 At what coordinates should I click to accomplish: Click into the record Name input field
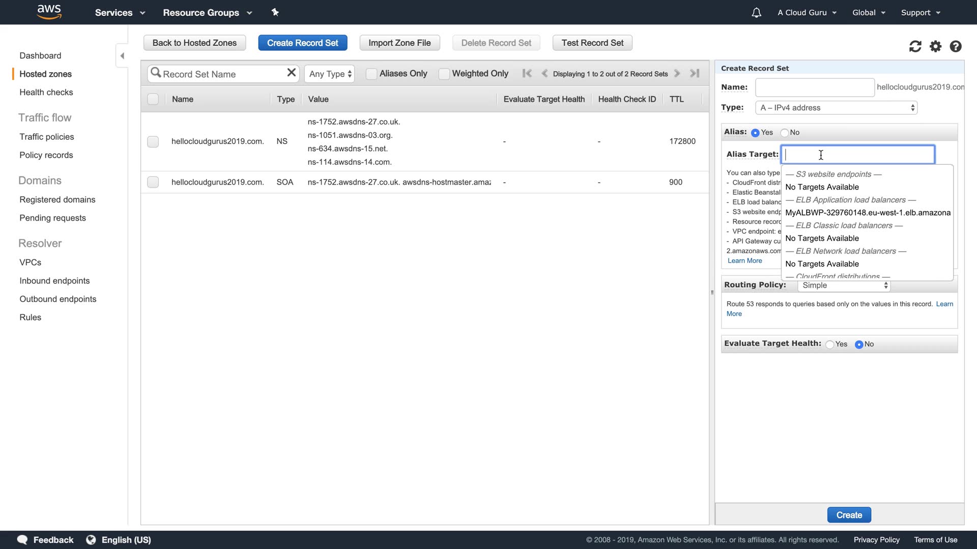(814, 87)
